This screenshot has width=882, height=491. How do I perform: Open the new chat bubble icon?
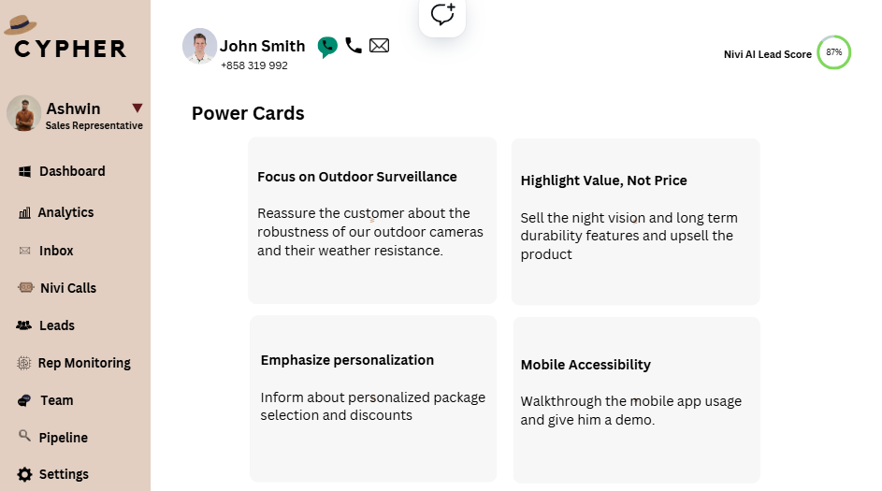click(442, 15)
